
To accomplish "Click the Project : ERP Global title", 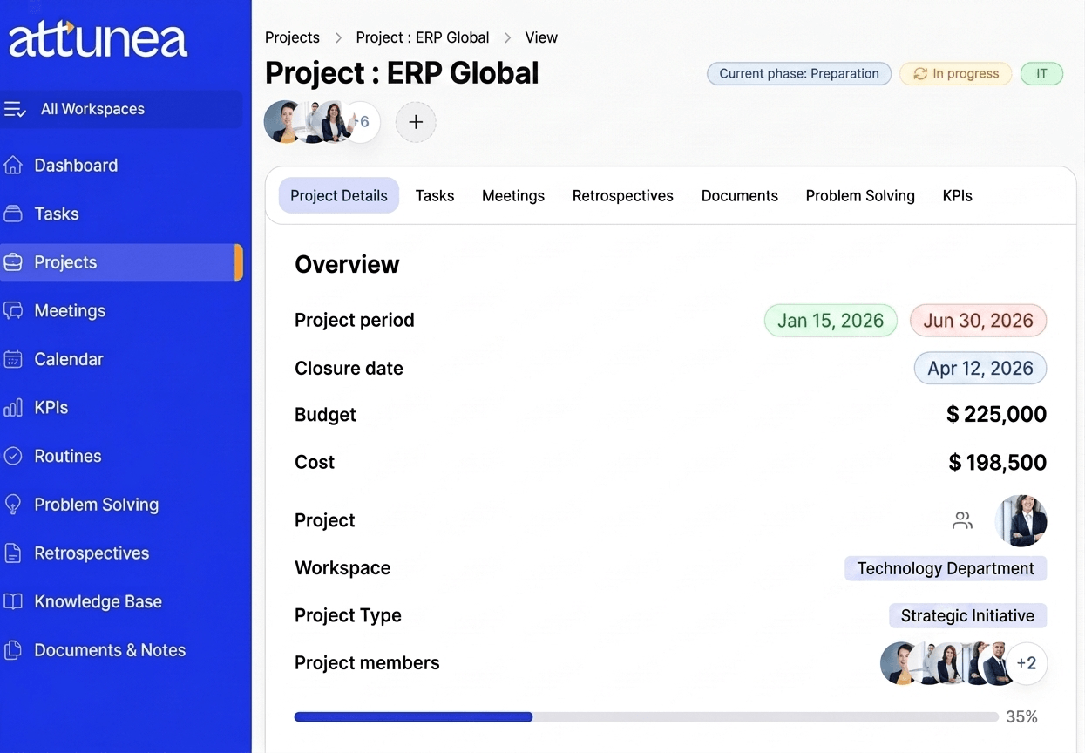I will click(x=402, y=73).
